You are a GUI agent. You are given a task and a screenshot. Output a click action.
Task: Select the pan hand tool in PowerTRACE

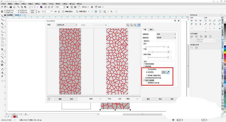pos(139,25)
